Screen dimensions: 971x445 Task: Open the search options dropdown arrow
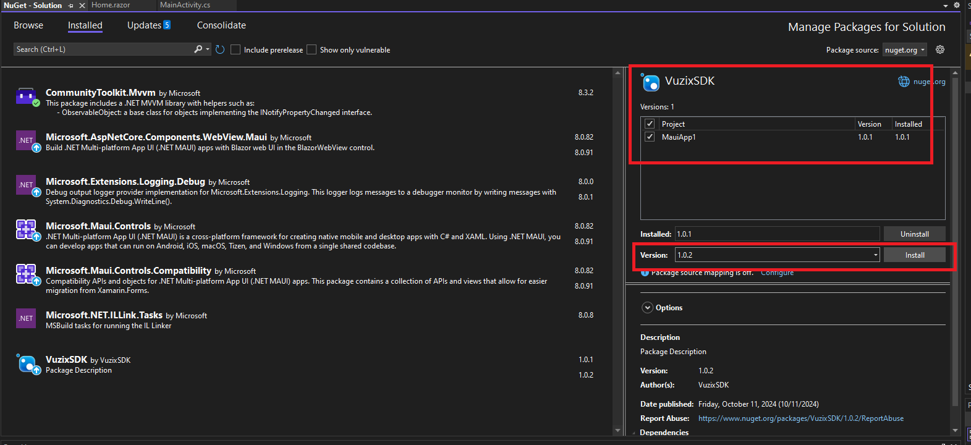pyautogui.click(x=208, y=49)
